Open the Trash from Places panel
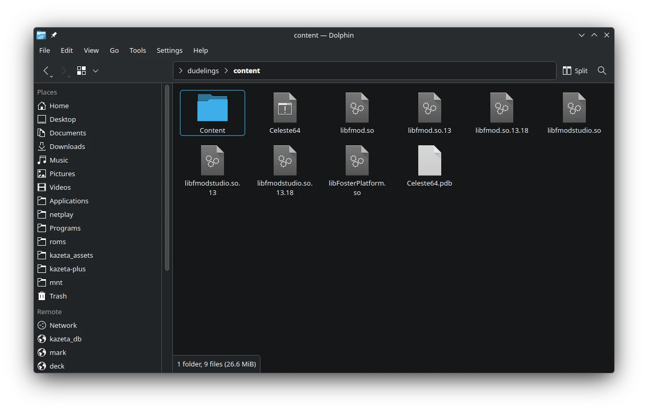Viewport: 648px width, 413px height. coord(57,296)
